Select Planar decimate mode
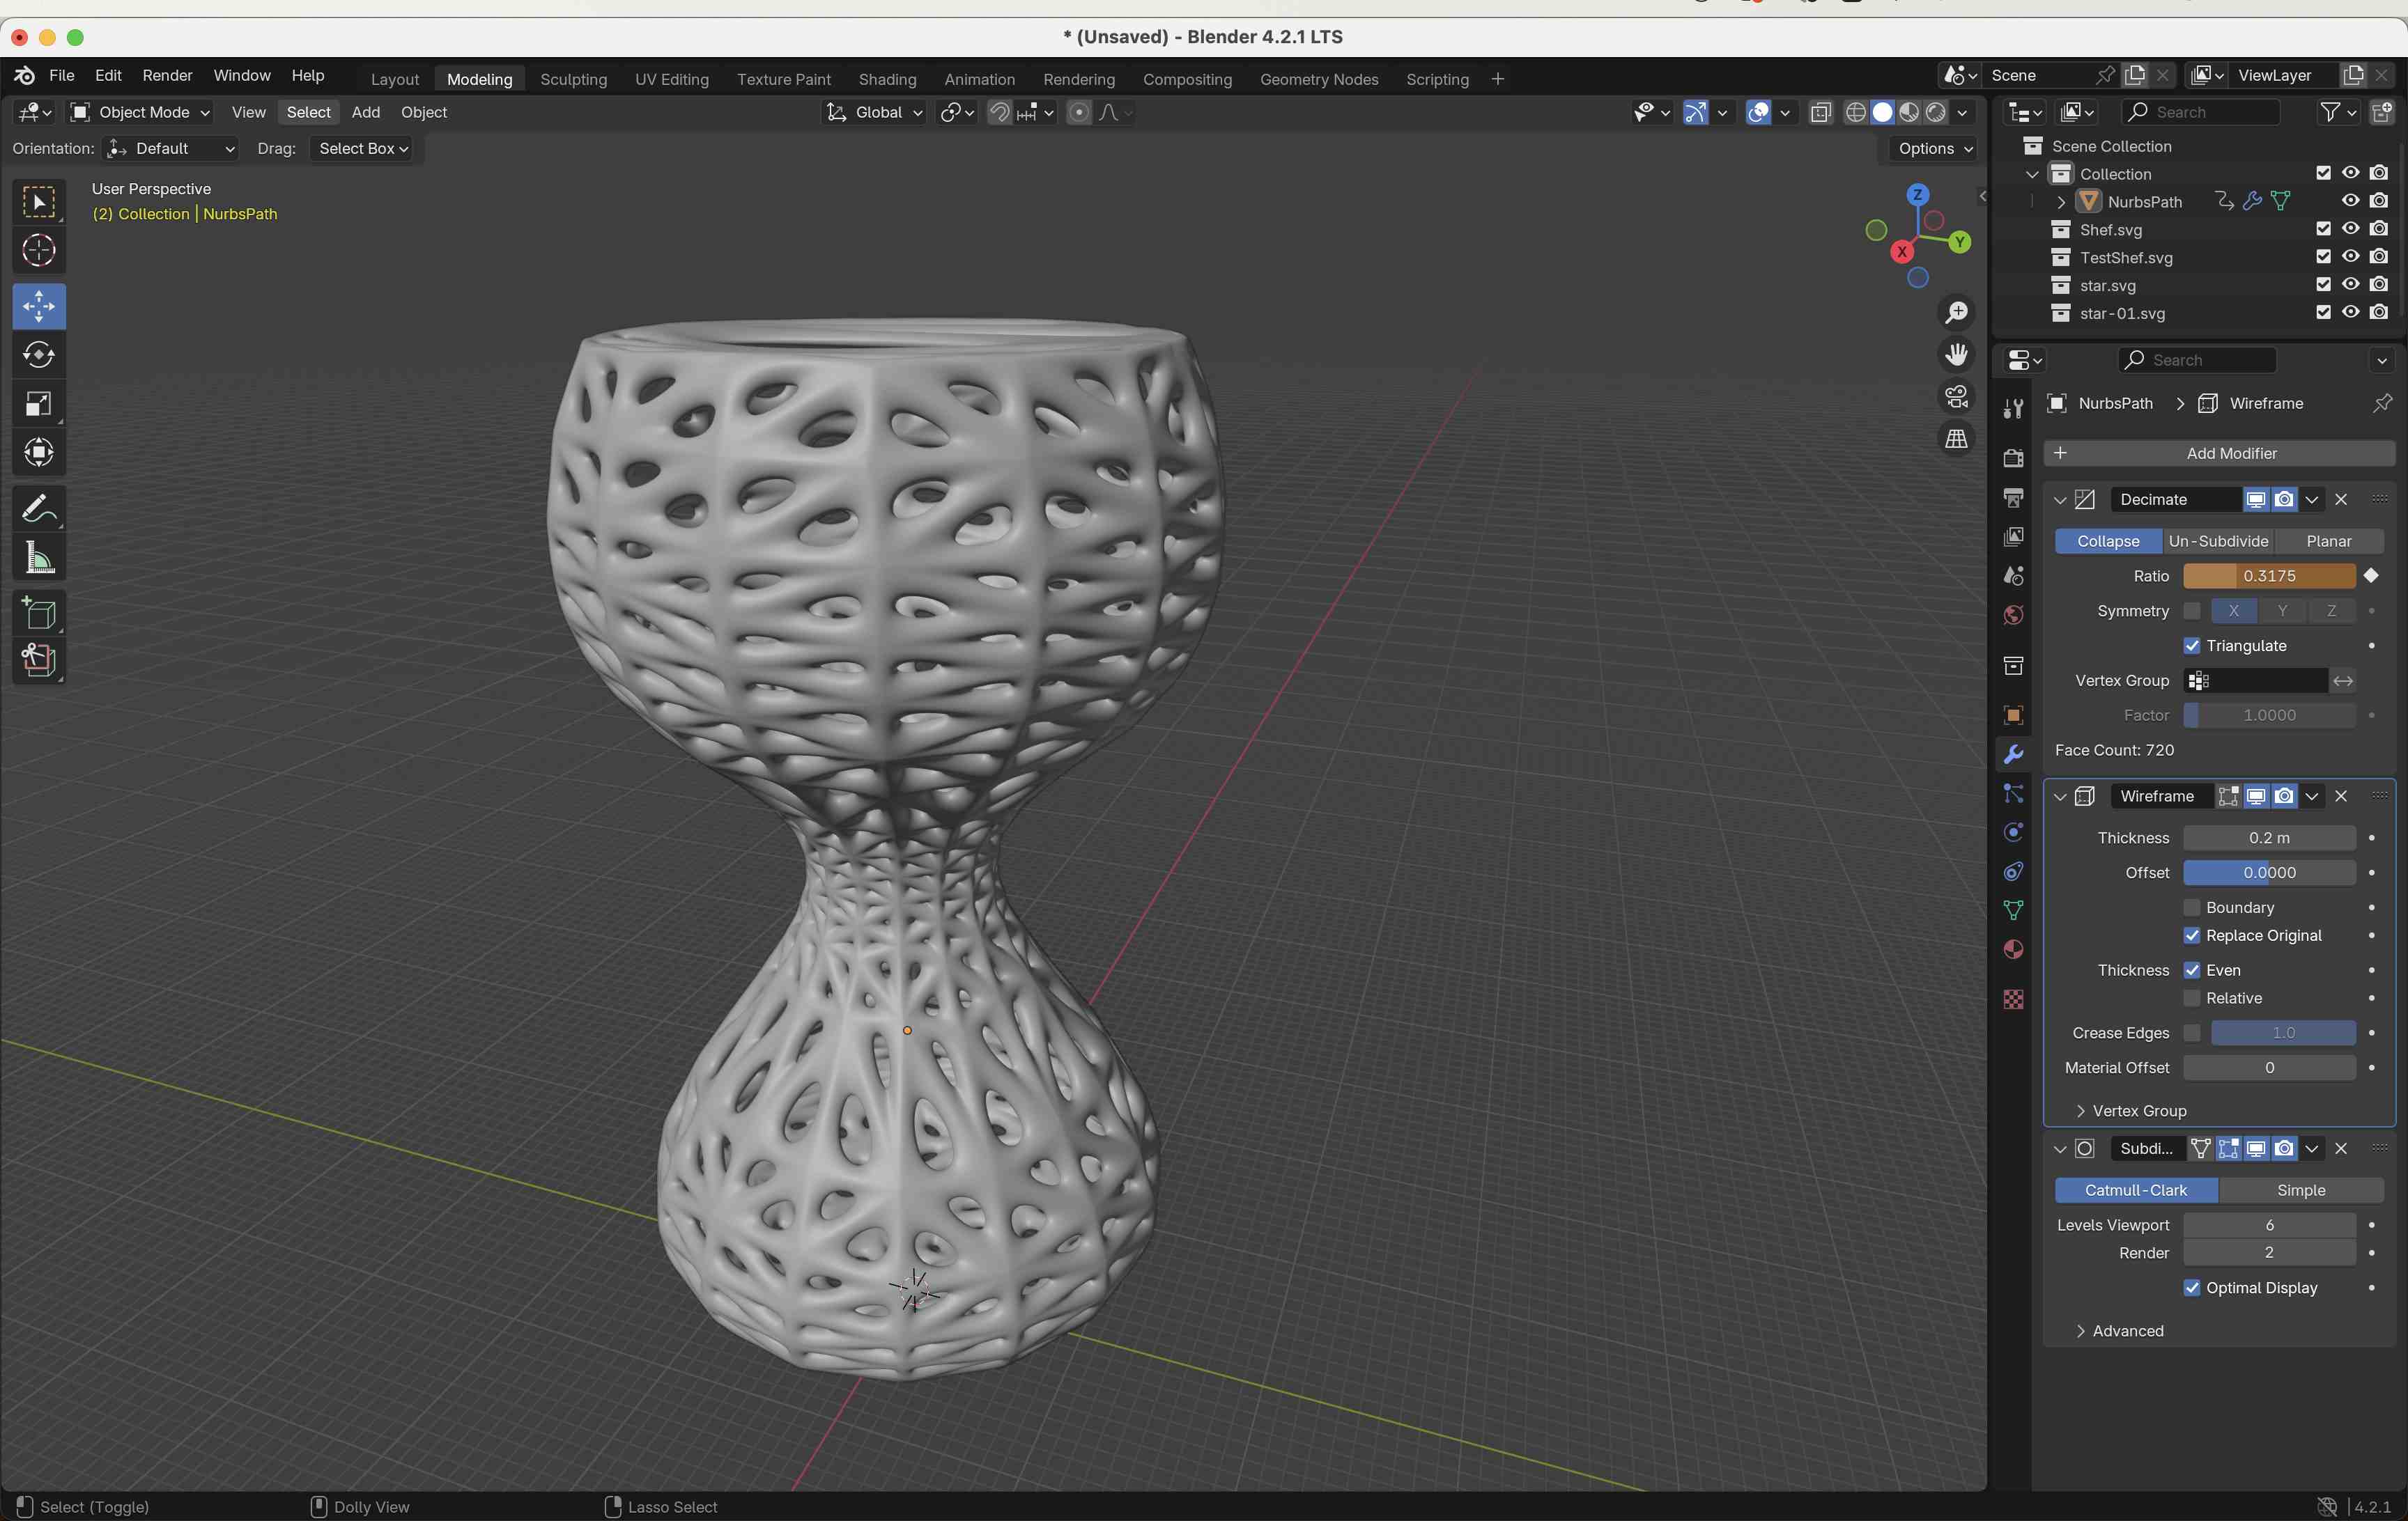The image size is (2408, 1521). tap(2329, 540)
